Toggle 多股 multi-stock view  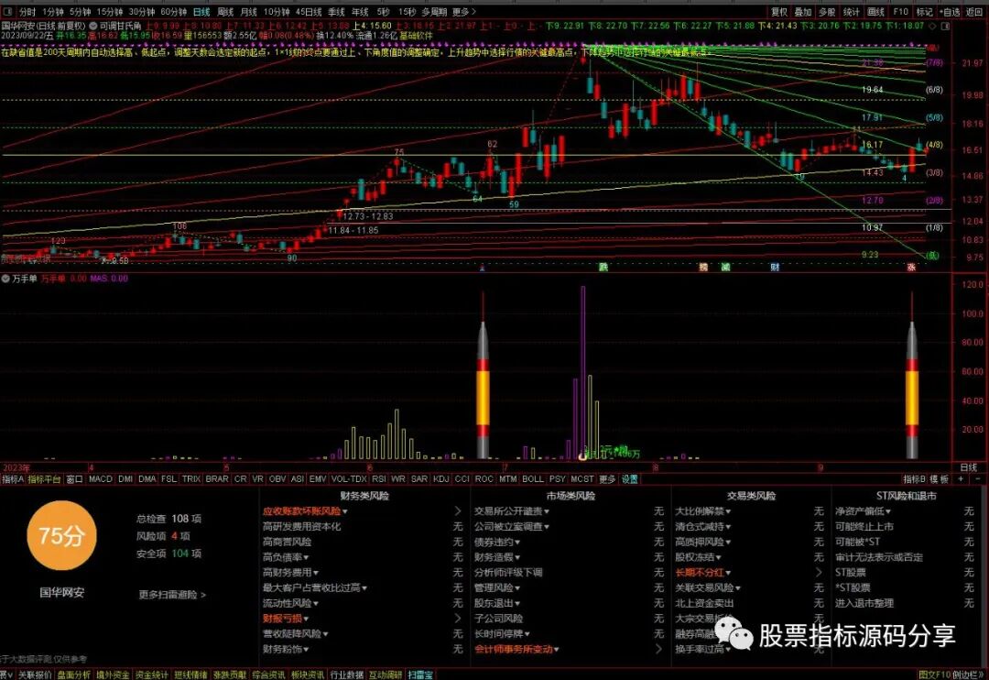click(x=827, y=12)
